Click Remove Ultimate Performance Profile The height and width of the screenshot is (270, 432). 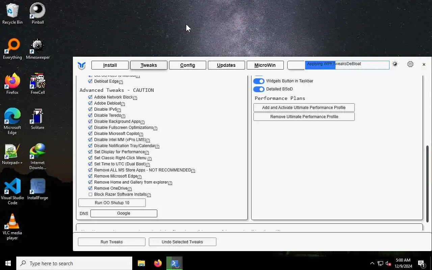pyautogui.click(x=304, y=116)
